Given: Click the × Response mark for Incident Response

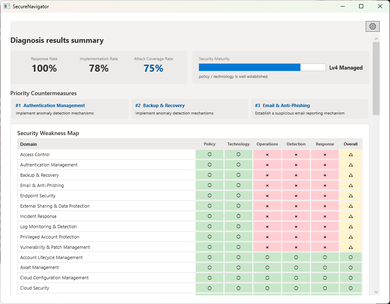Looking at the screenshot, I should [x=325, y=216].
